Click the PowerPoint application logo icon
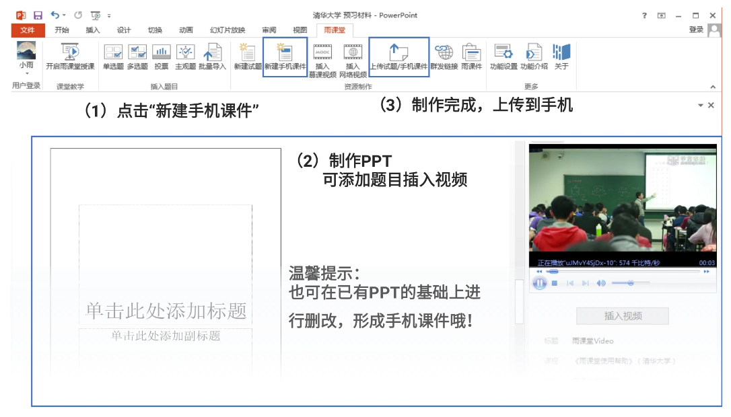This screenshot has width=731, height=417. [x=21, y=15]
